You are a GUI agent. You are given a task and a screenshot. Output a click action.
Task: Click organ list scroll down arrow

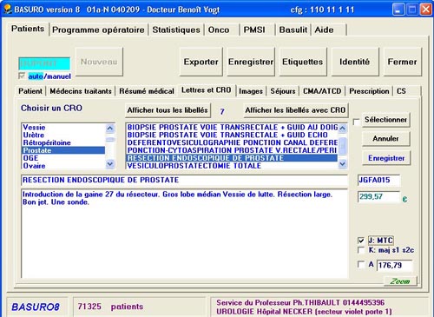[x=110, y=164]
